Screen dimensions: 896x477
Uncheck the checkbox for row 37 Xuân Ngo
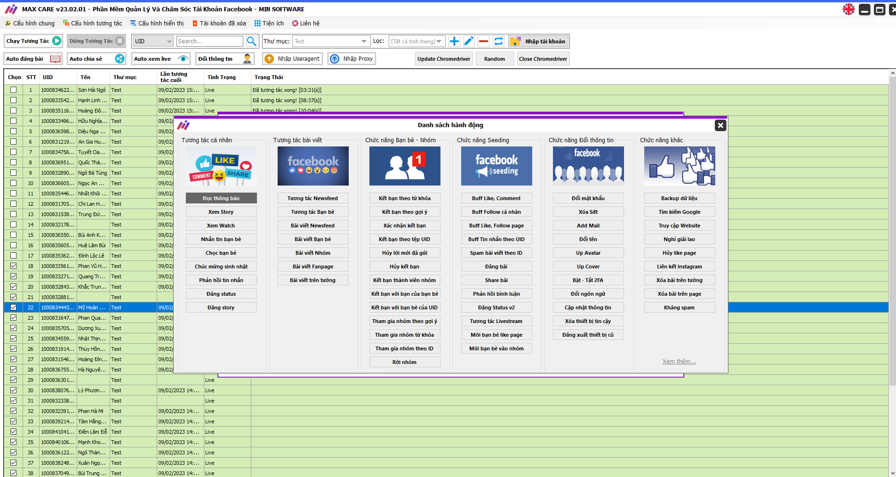13,463
